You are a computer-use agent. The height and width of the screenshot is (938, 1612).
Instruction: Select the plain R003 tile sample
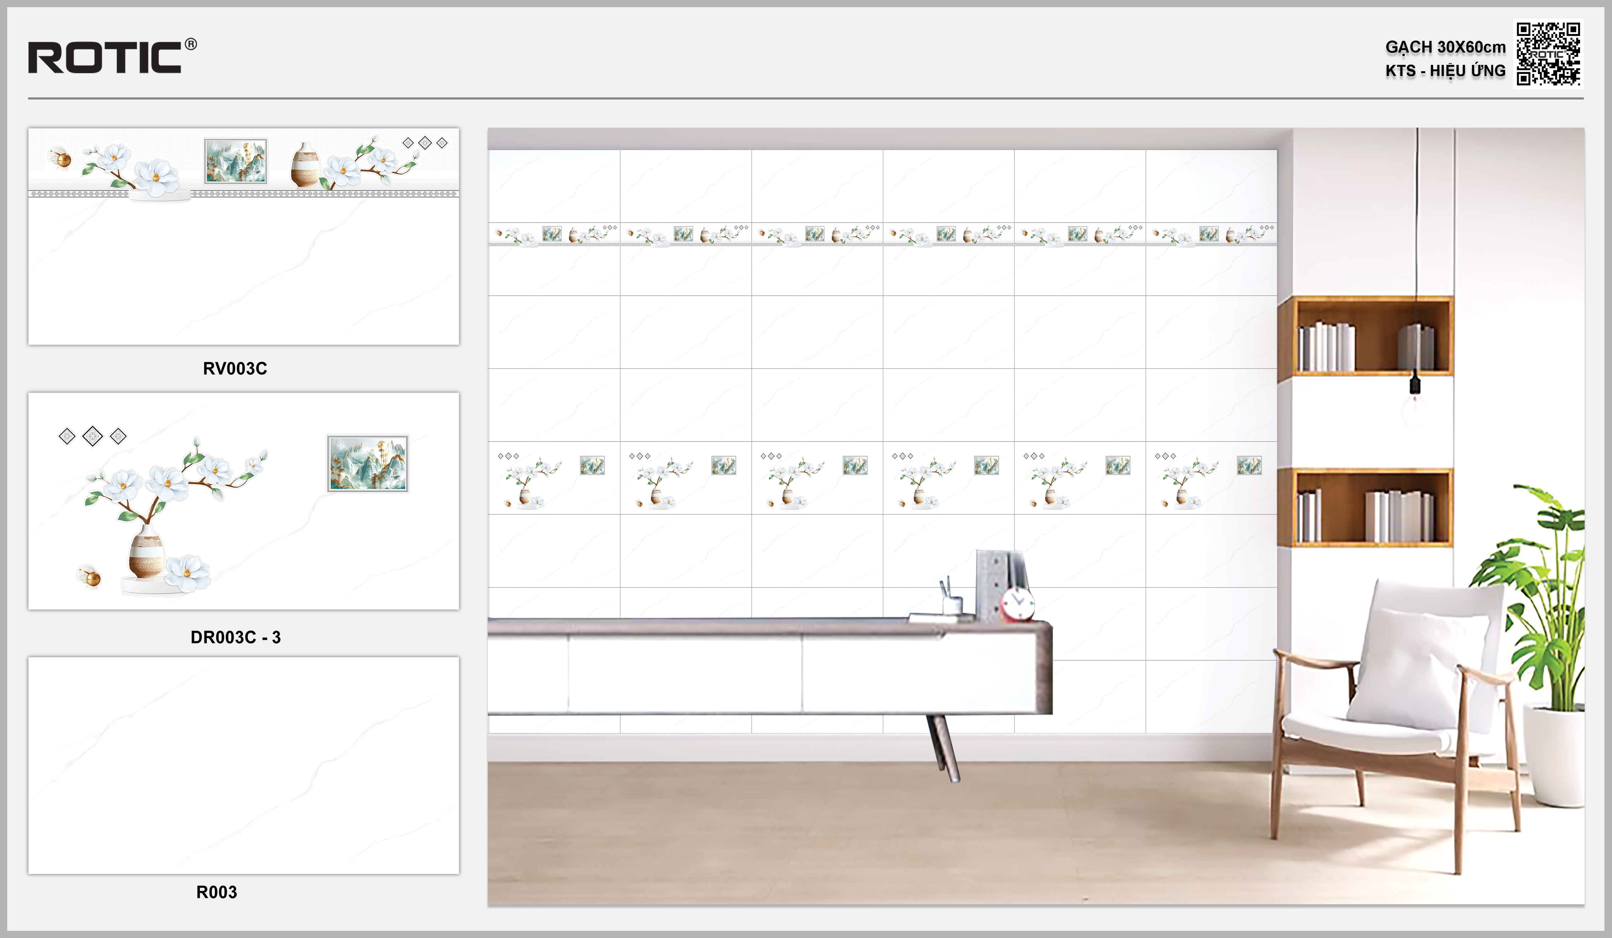(x=243, y=765)
